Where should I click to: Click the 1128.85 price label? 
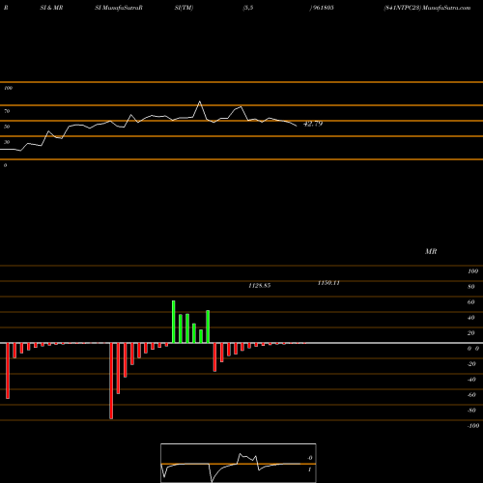point(260,285)
